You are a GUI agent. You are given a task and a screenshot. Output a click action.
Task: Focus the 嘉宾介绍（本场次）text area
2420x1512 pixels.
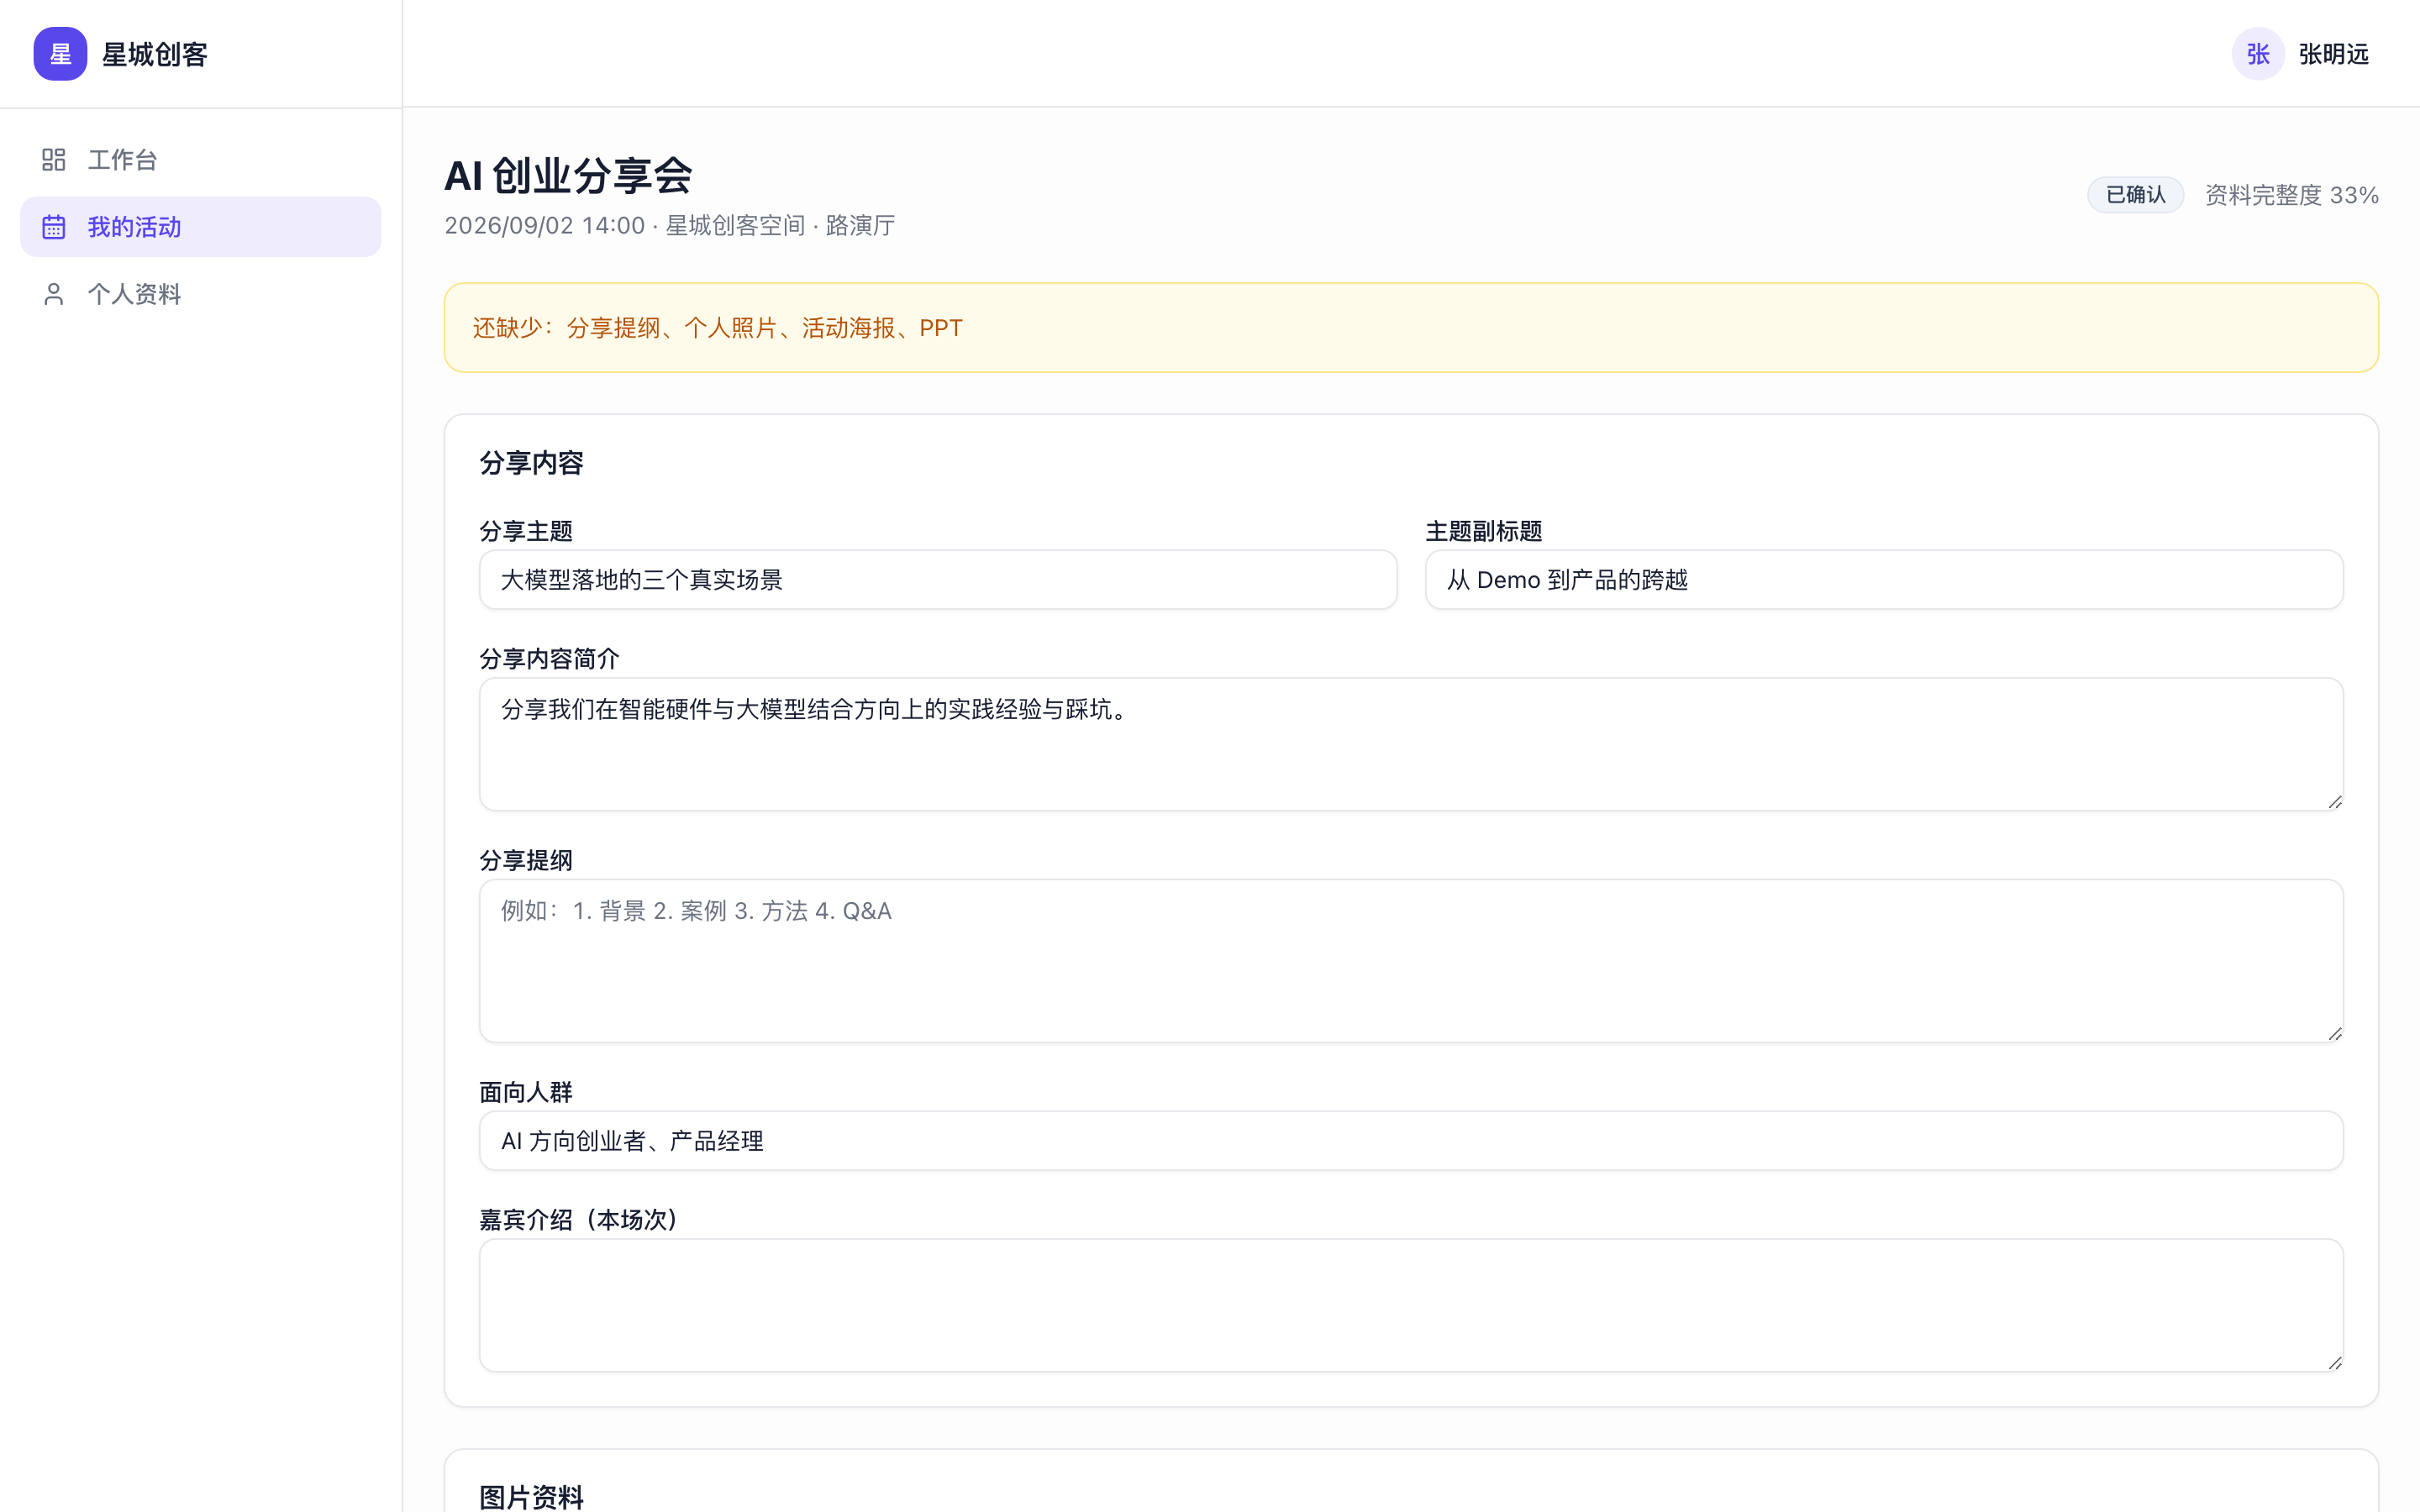[1411, 1305]
